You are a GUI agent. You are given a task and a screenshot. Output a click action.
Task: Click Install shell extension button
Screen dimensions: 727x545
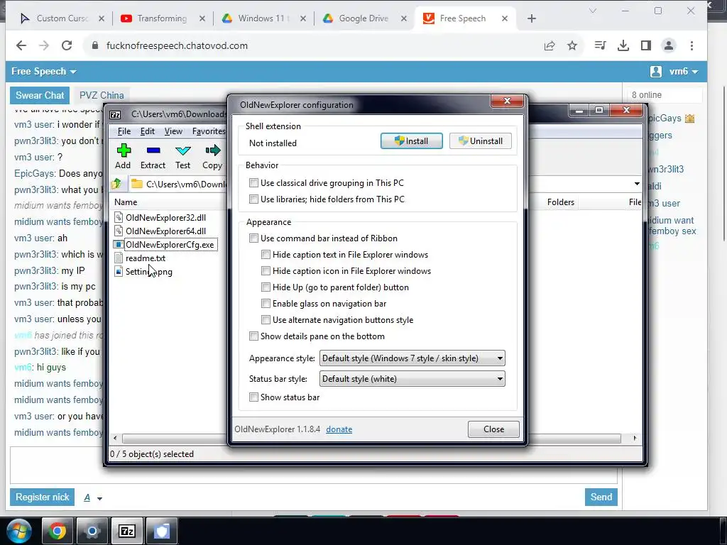pos(412,141)
